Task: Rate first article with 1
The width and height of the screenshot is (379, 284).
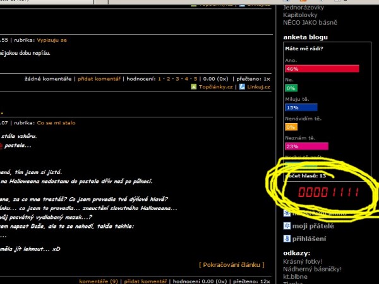Action: tap(159, 79)
